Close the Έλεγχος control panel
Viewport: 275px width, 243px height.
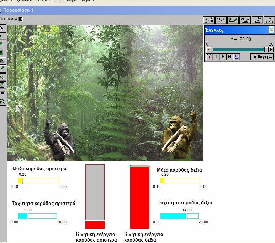(271, 30)
